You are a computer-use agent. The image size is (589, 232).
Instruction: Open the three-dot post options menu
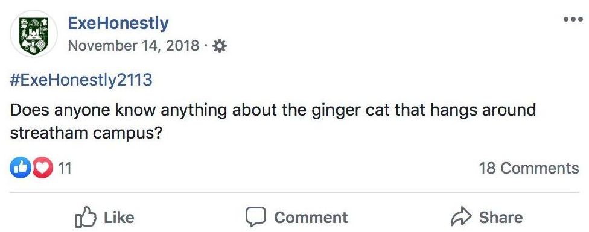(573, 19)
